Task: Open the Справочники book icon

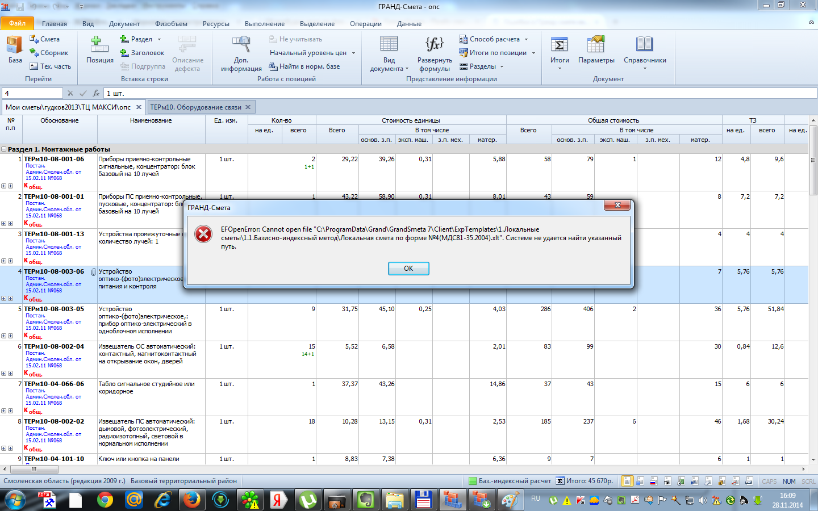Action: pos(645,45)
